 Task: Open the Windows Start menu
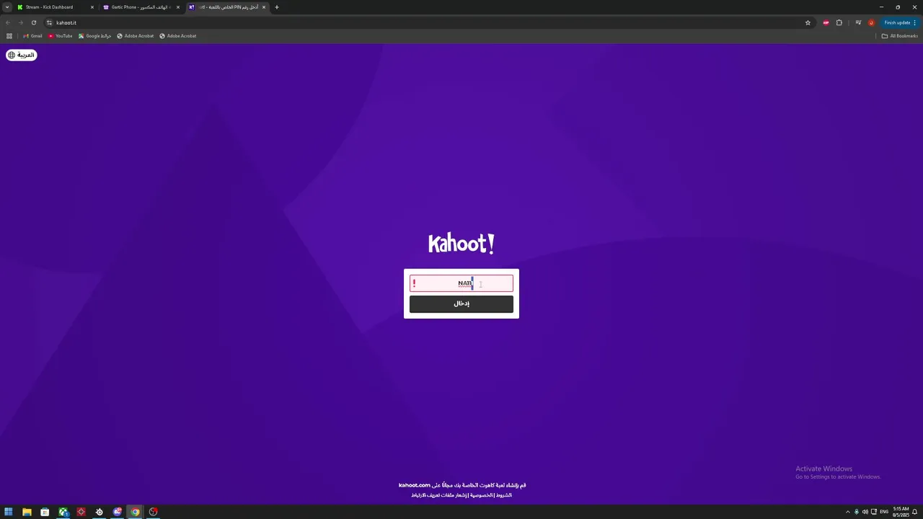[9, 513]
